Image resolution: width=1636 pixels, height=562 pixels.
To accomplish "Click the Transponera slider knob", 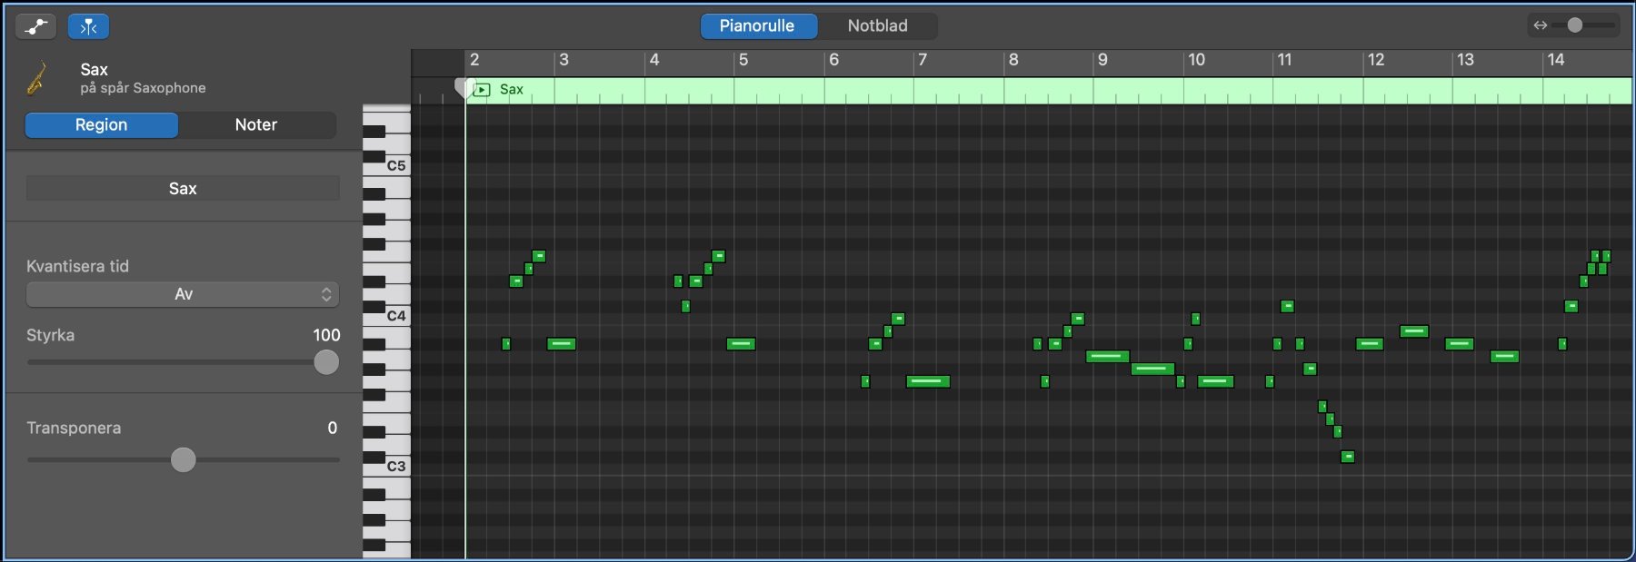I will [x=184, y=459].
